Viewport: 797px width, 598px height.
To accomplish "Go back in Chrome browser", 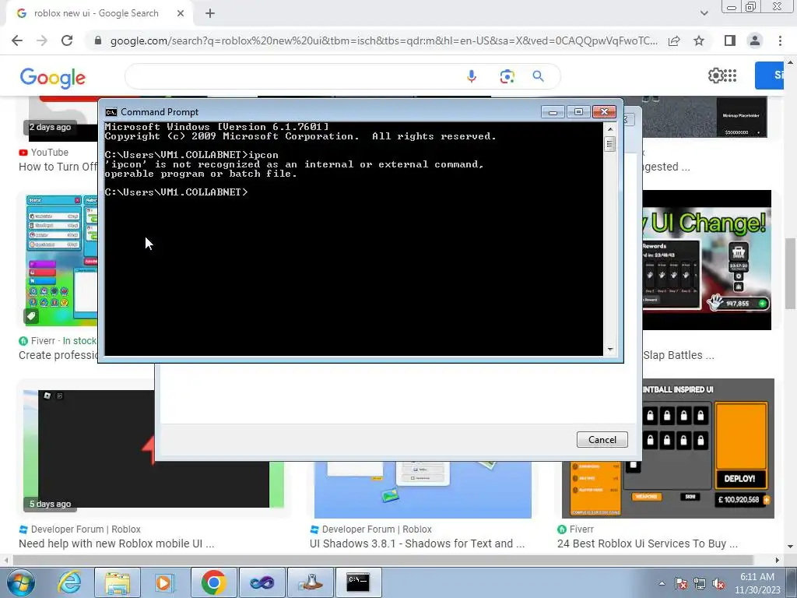I will (x=17, y=40).
